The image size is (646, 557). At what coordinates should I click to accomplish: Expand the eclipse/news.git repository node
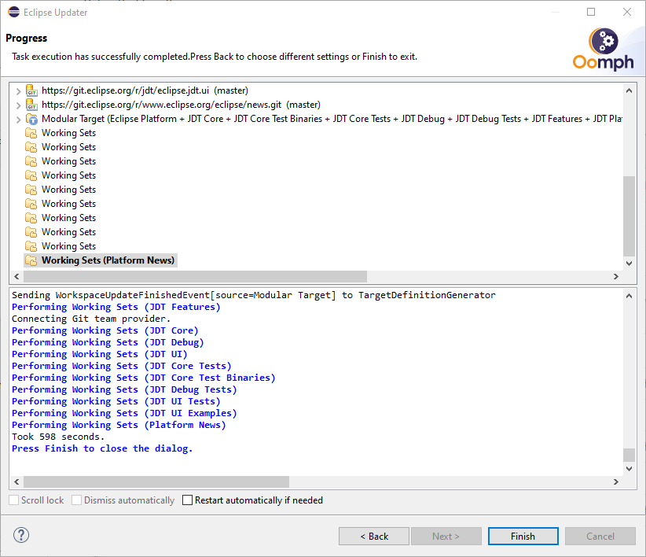[18, 105]
